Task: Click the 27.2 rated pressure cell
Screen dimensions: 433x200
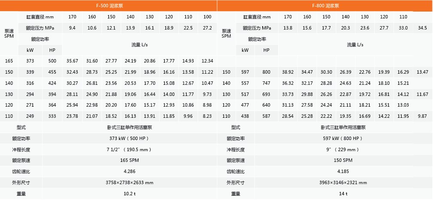Action: coord(207,28)
